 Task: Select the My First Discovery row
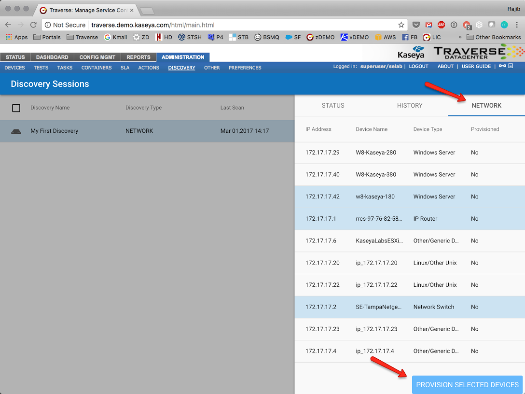coord(147,131)
